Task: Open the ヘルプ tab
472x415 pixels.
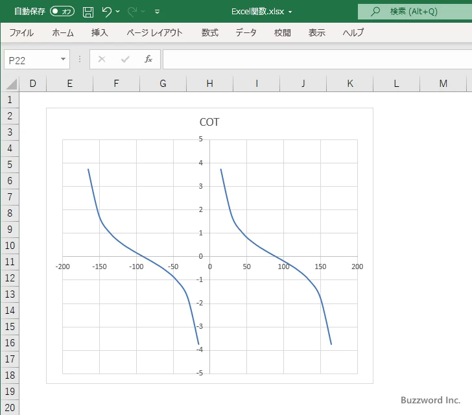Action: [x=353, y=32]
